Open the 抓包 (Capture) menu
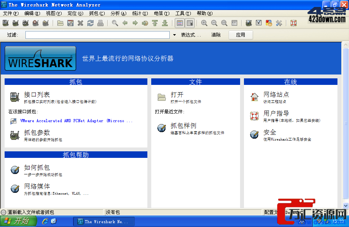This screenshot has width=349, height=227. pos(97,13)
